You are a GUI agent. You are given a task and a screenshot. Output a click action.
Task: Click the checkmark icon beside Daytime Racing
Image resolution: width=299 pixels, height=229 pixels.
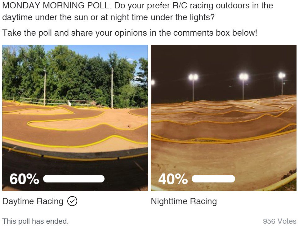[x=72, y=201]
